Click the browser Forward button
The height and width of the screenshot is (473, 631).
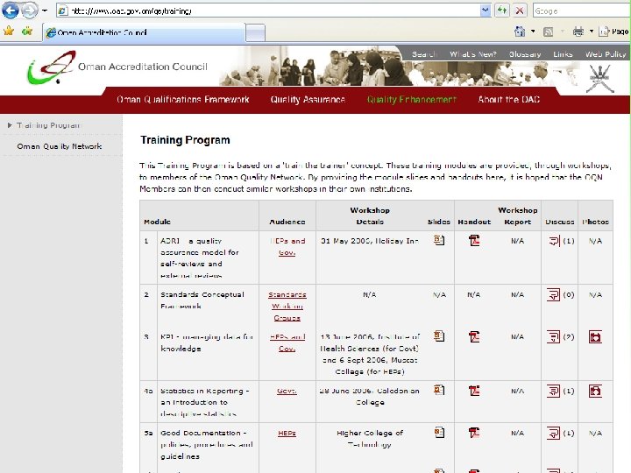tap(30, 11)
